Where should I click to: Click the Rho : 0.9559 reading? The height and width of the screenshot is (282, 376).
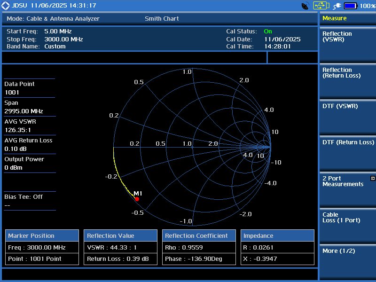(x=199, y=248)
